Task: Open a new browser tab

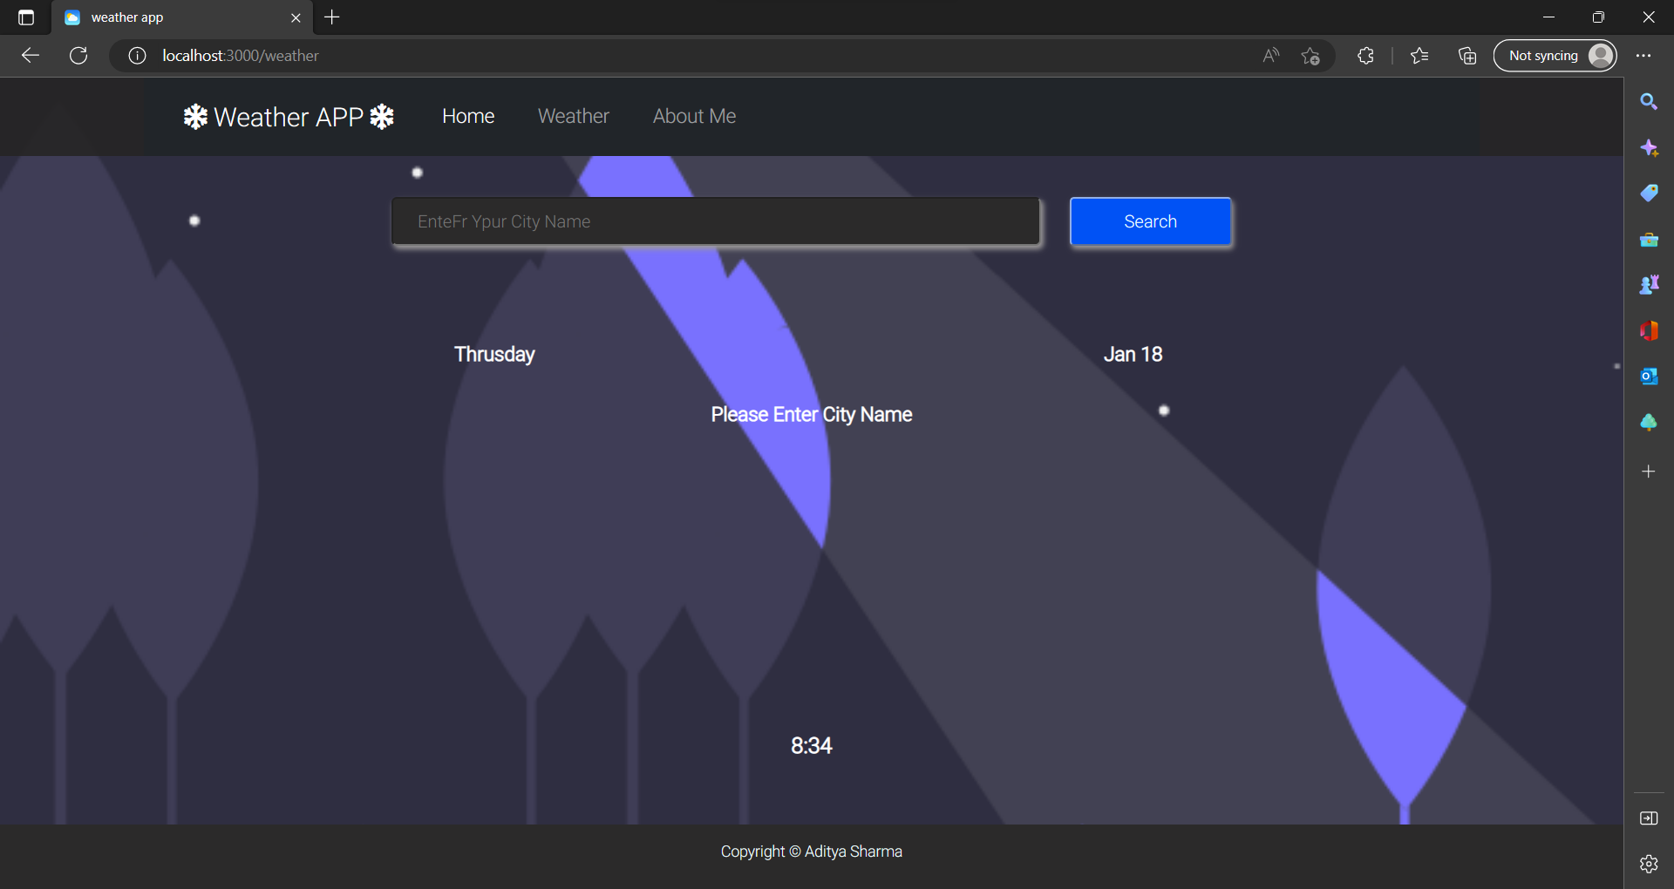Action: coord(332,17)
